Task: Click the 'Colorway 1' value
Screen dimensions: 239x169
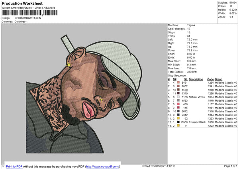Action: (x=21, y=22)
